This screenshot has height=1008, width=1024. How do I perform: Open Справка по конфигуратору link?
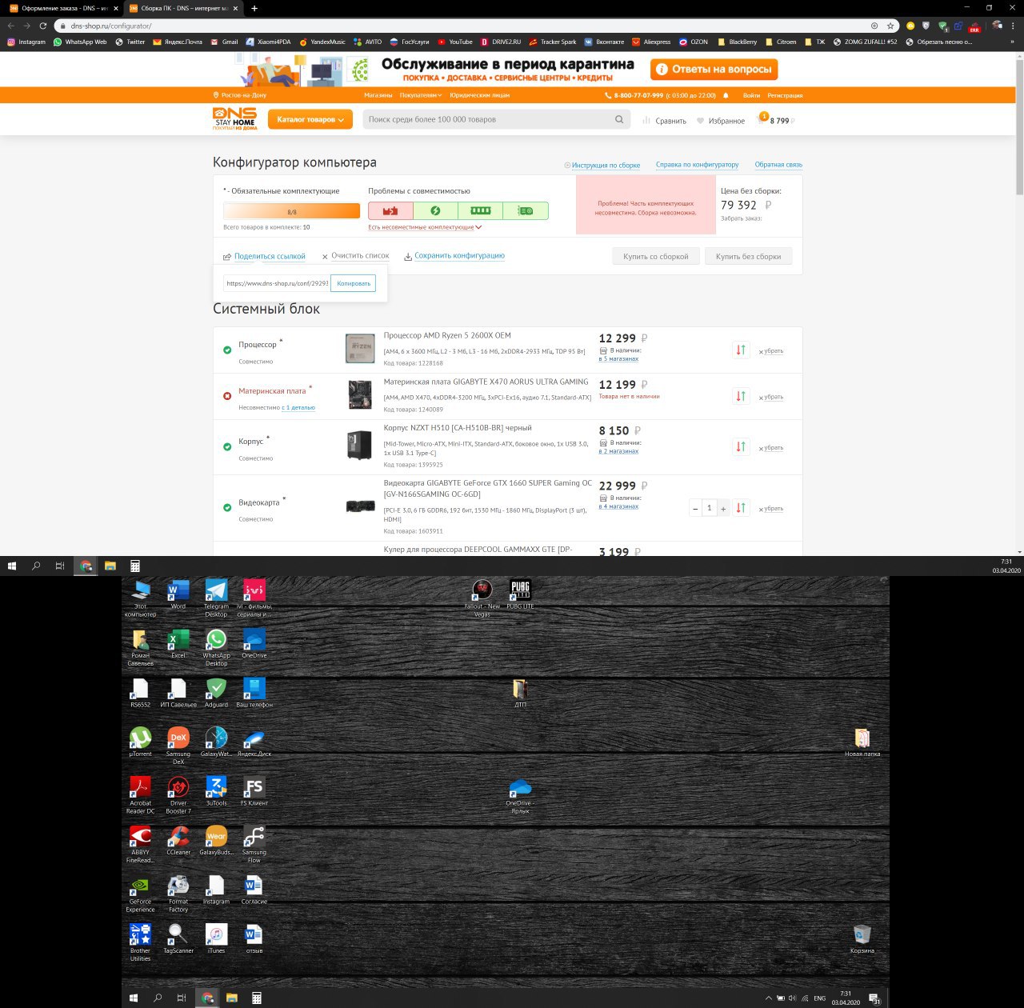(x=697, y=165)
